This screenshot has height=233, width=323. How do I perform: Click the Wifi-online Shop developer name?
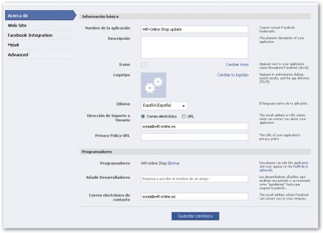(153, 163)
